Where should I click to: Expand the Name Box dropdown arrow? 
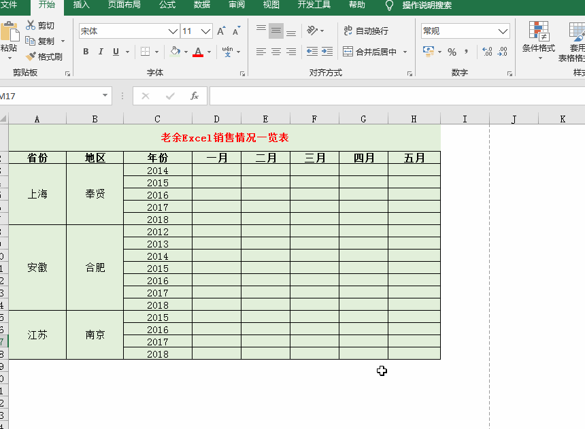click(105, 95)
